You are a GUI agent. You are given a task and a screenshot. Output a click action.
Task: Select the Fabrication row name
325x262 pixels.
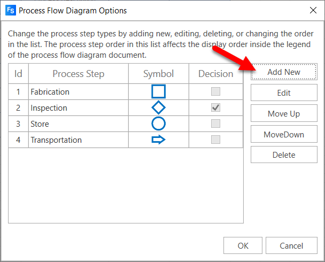pyautogui.click(x=50, y=92)
